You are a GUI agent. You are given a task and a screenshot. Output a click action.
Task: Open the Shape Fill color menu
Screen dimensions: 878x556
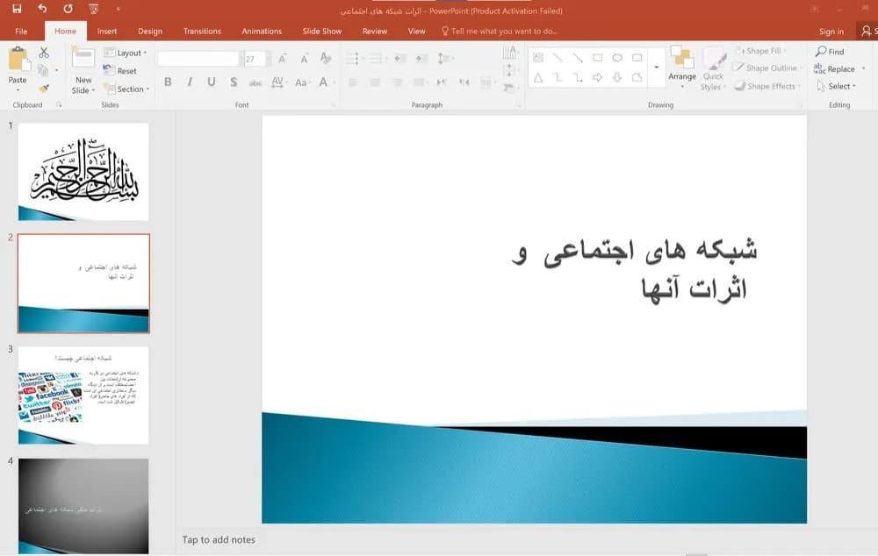pos(759,51)
